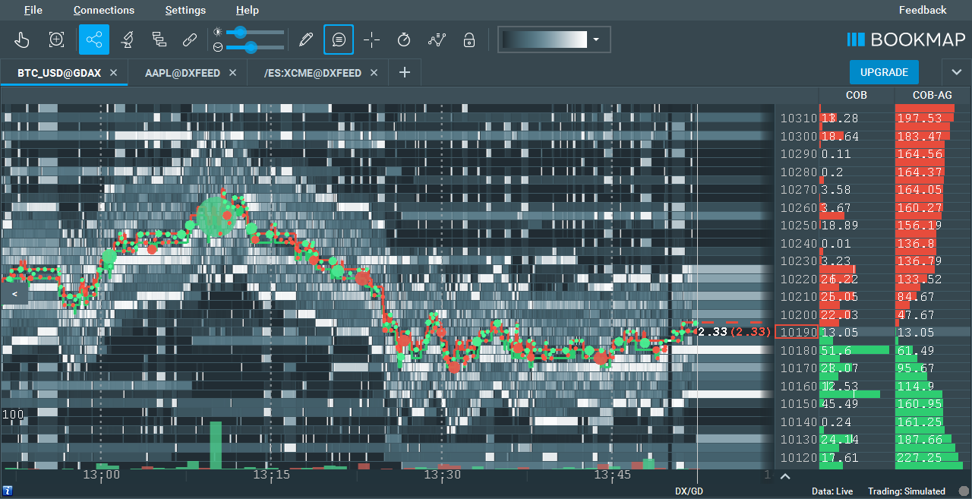
Task: Click the info icon in bottom-left corner
Action: pyautogui.click(x=7, y=491)
